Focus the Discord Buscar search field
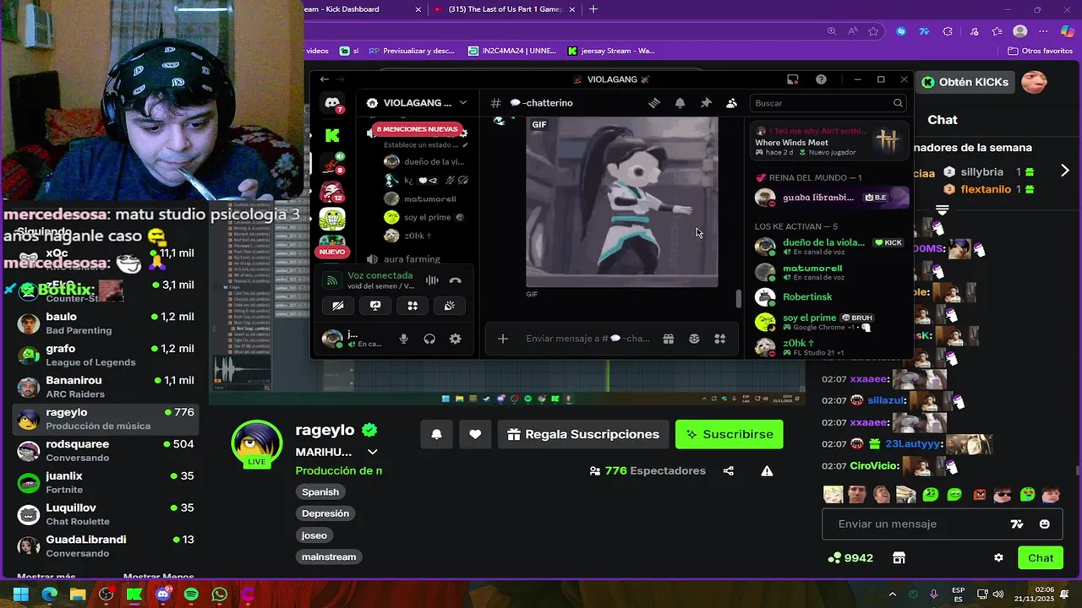This screenshot has width=1082, height=608. tap(828, 103)
